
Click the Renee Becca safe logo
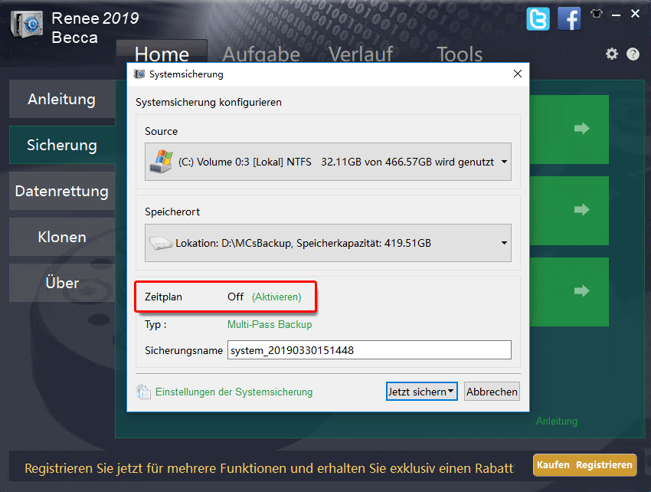pyautogui.click(x=27, y=25)
